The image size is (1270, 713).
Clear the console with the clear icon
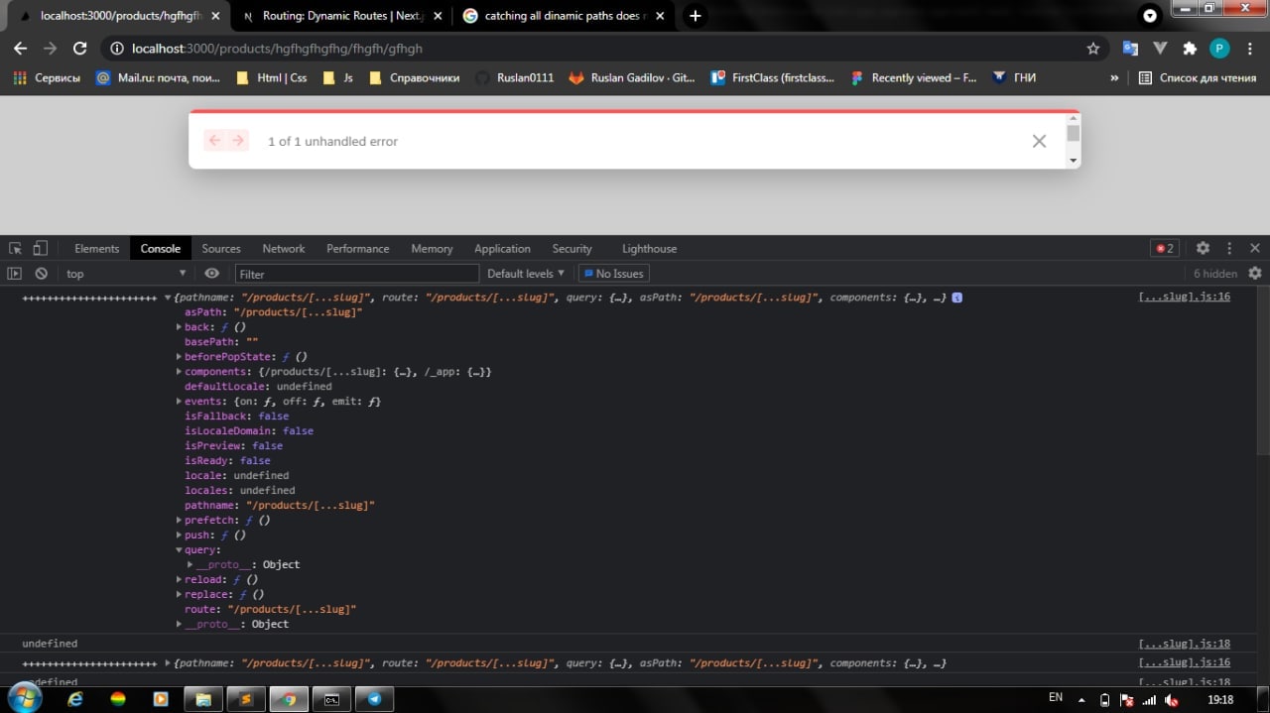(41, 274)
